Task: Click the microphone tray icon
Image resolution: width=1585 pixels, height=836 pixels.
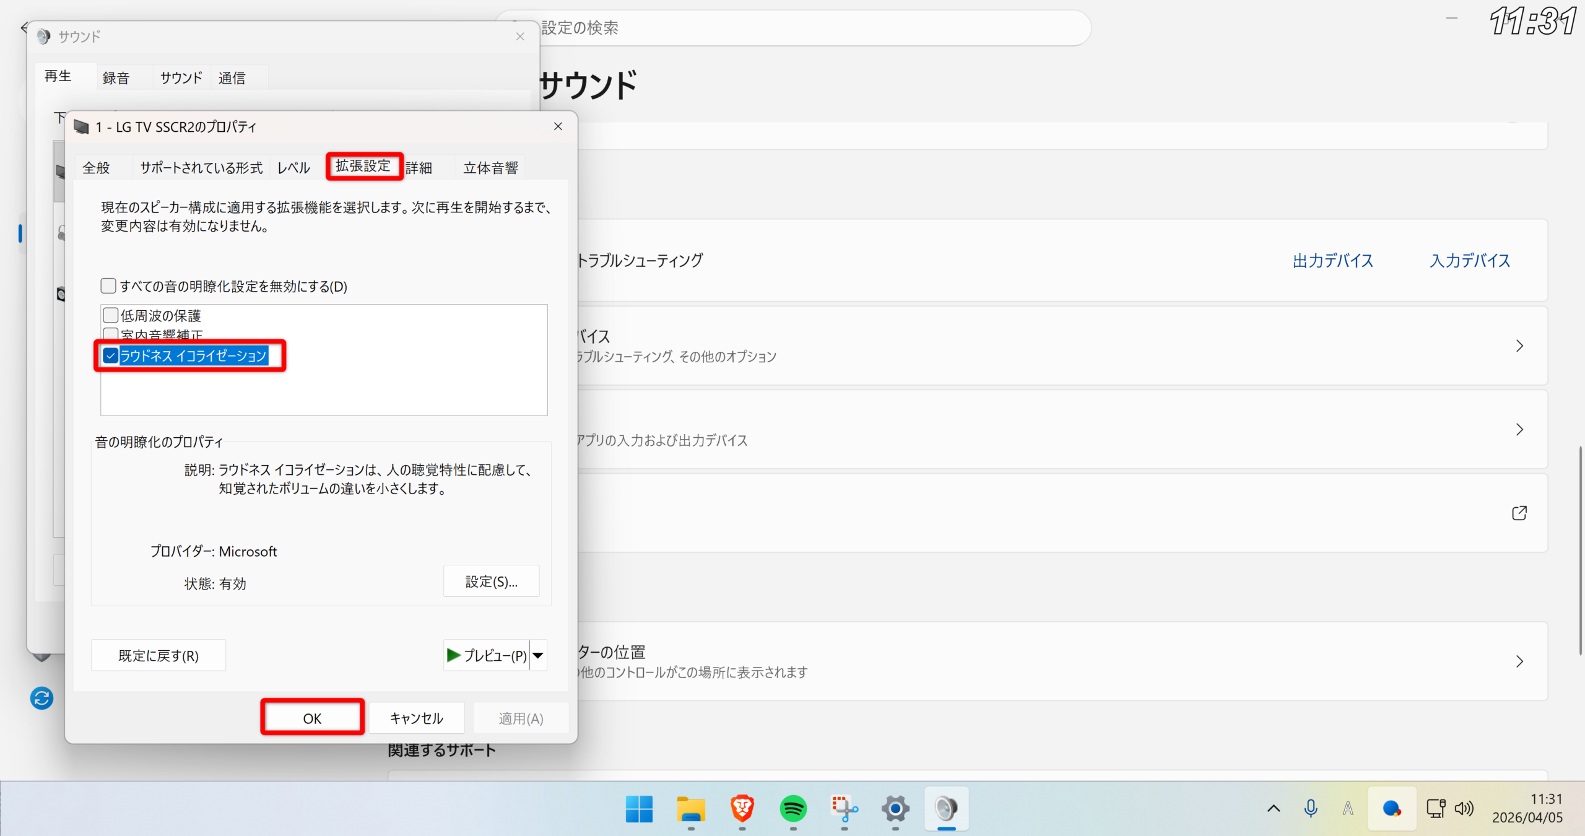Action: pos(1310,808)
